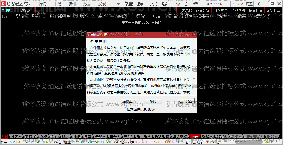The height and width of the screenshot is (145, 283).
Task: Switch to the 行情报价 tab
Action: [9, 10]
